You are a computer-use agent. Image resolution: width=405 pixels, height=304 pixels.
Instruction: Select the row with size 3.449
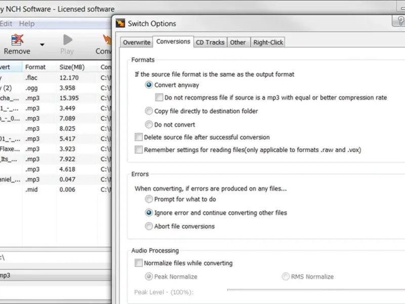[56, 108]
